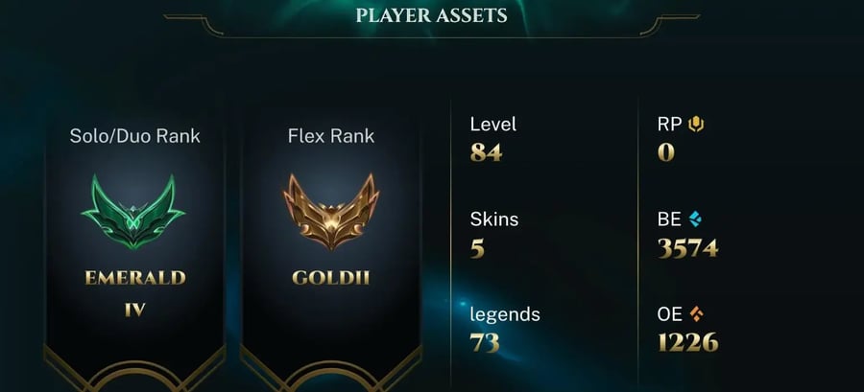The width and height of the screenshot is (864, 392).
Task: Click the legends count 73
Action: pyautogui.click(x=485, y=343)
